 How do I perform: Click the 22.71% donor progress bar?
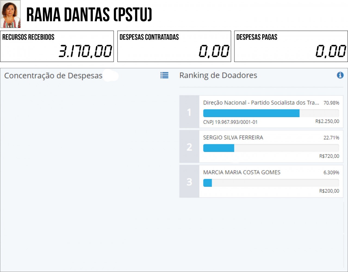point(271,148)
